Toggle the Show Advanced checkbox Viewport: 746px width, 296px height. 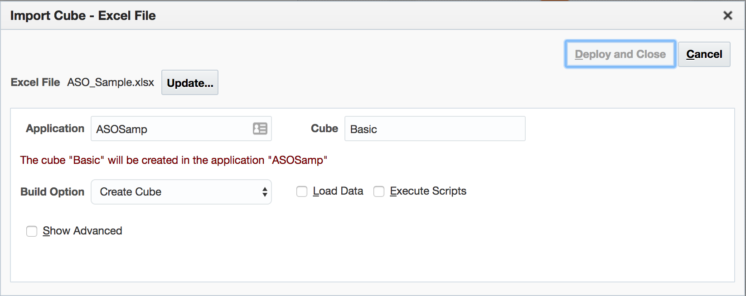tap(32, 231)
